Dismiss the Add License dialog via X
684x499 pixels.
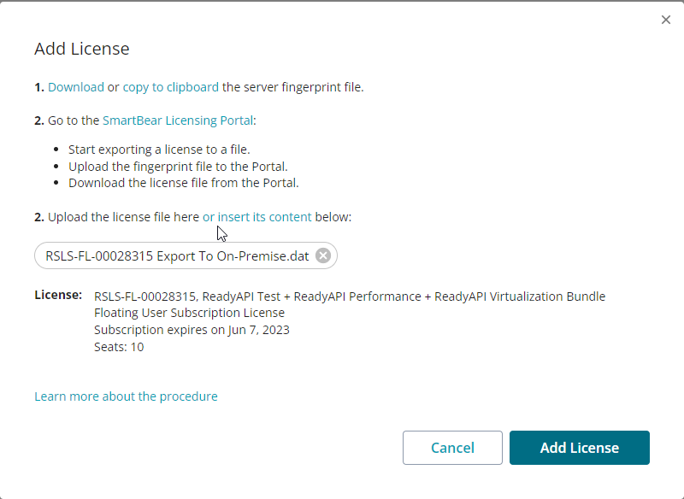click(x=665, y=19)
